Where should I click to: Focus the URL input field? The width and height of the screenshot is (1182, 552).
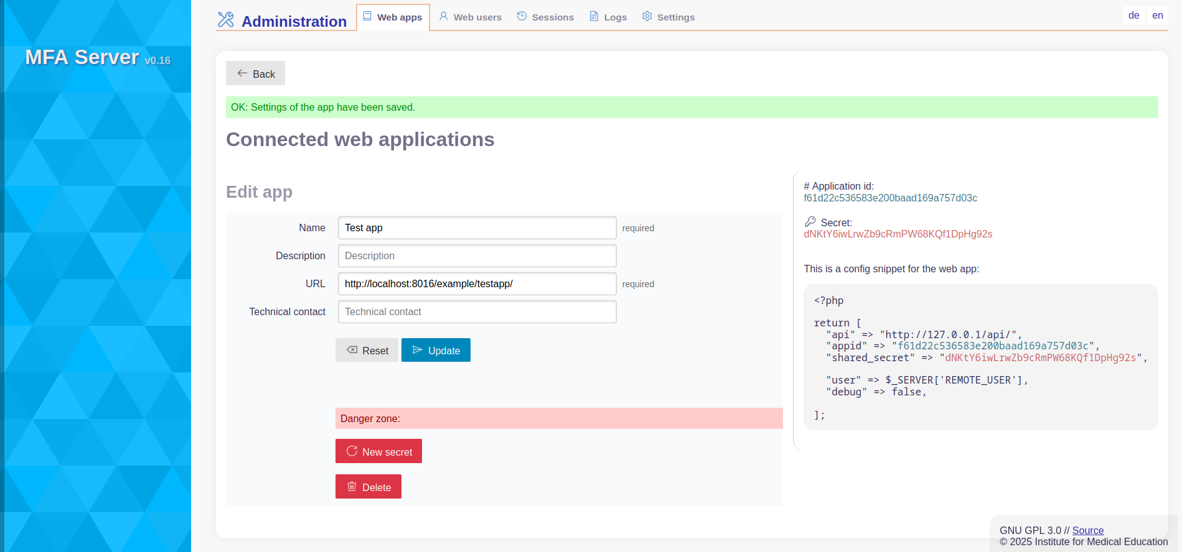pos(477,283)
